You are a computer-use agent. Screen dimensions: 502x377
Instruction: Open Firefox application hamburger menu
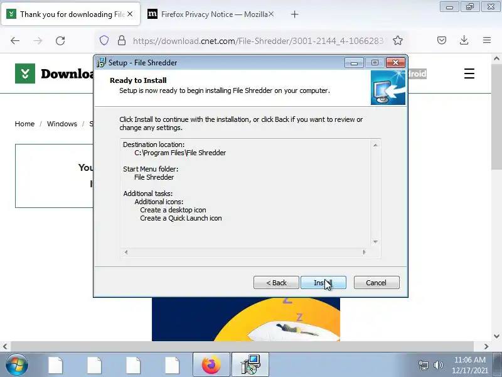tap(487, 40)
